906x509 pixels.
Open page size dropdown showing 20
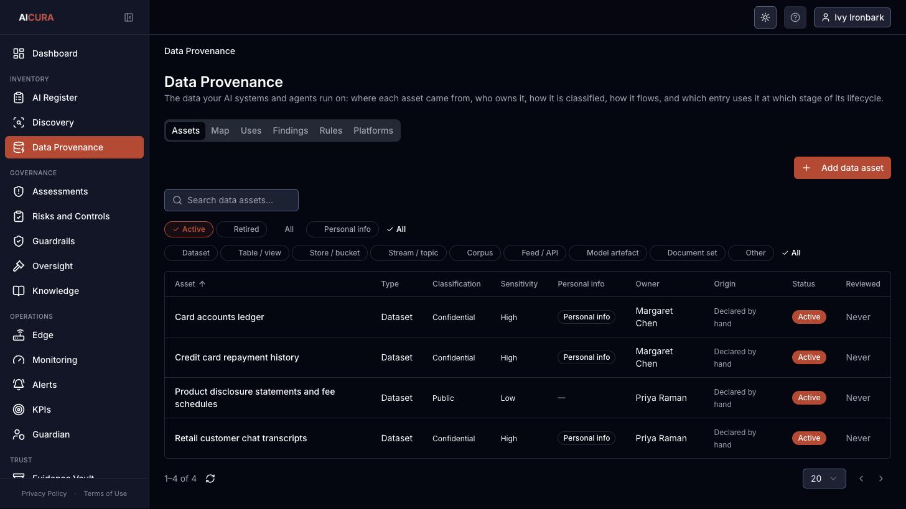(824, 479)
